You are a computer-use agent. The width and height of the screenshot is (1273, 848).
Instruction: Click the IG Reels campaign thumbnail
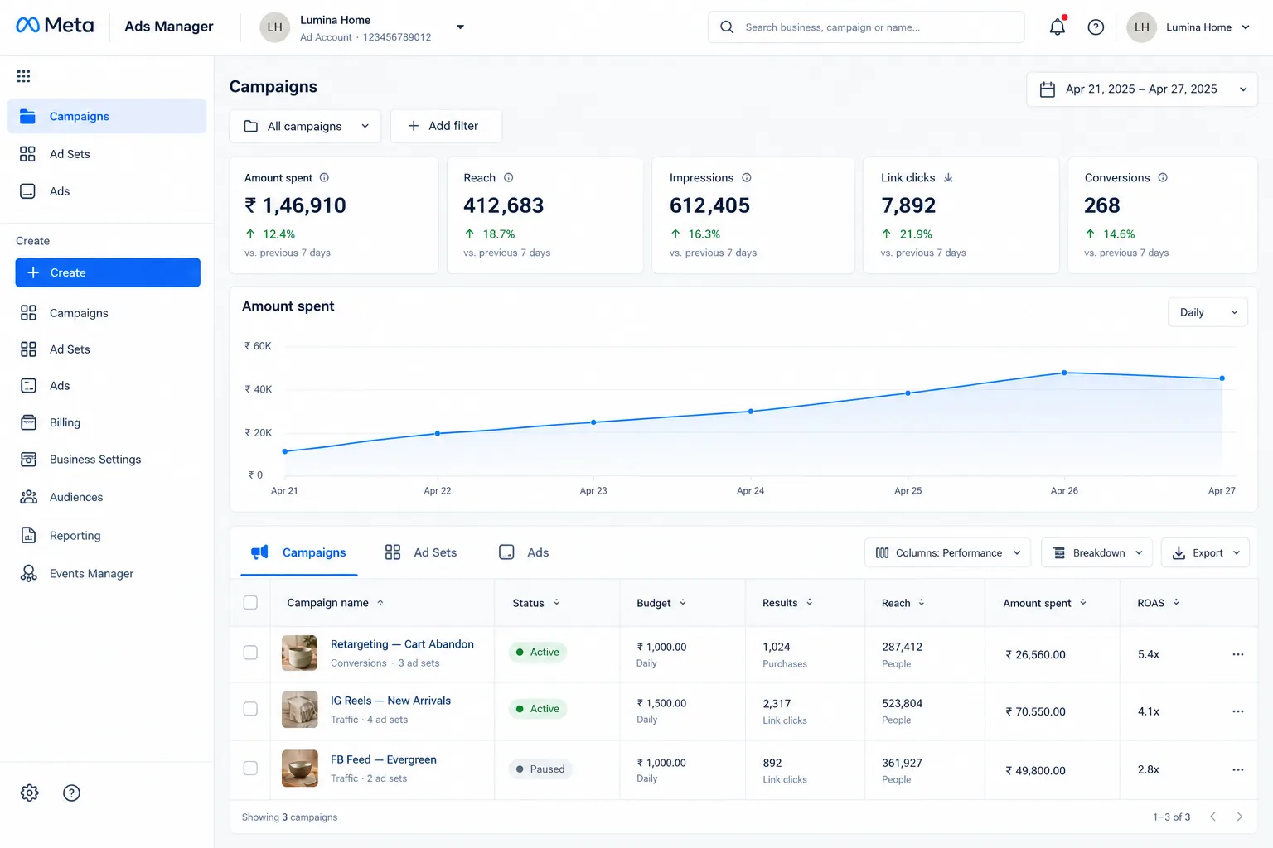(300, 710)
